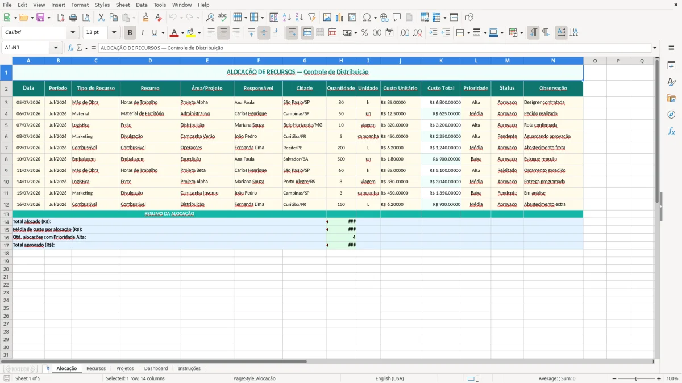Click PageStyle_Alocação in status bar
682x383 pixels.
coord(254,378)
